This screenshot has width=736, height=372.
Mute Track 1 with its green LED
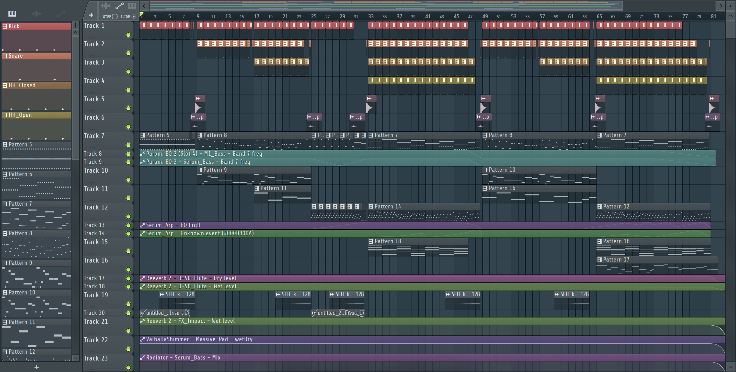[x=128, y=35]
